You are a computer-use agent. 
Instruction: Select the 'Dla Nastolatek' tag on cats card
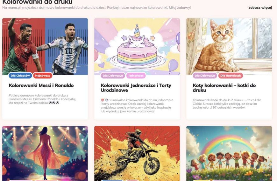pyautogui.click(x=231, y=76)
